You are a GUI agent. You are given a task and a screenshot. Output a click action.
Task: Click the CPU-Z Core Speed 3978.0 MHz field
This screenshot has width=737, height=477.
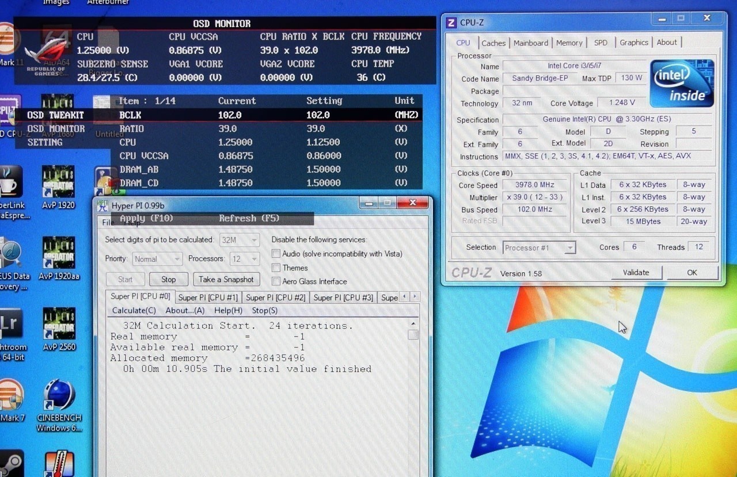pos(535,185)
